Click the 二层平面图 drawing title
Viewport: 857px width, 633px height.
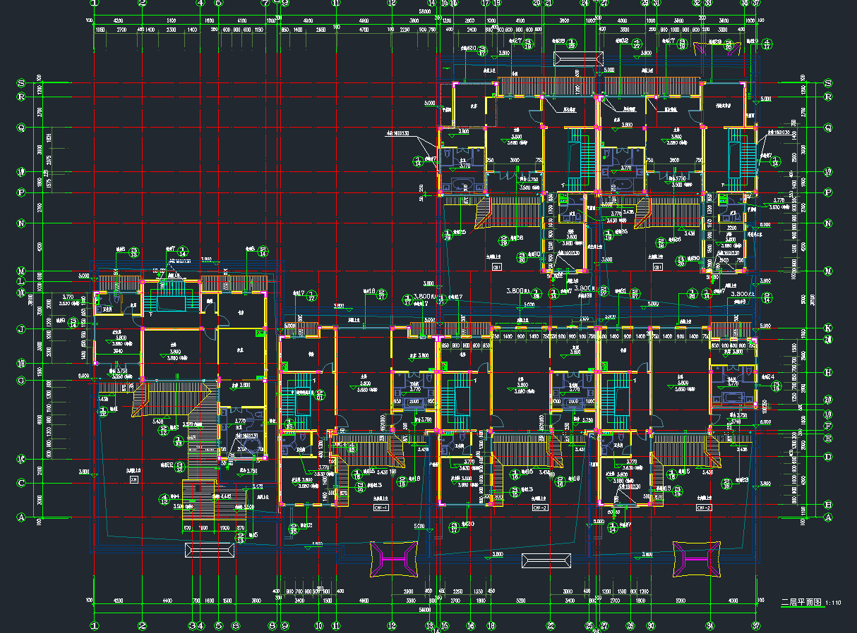801,603
